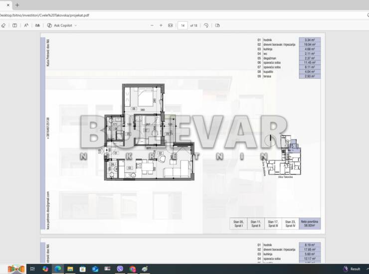
Task: Open Viber from the taskbar
Action: click(x=120, y=269)
